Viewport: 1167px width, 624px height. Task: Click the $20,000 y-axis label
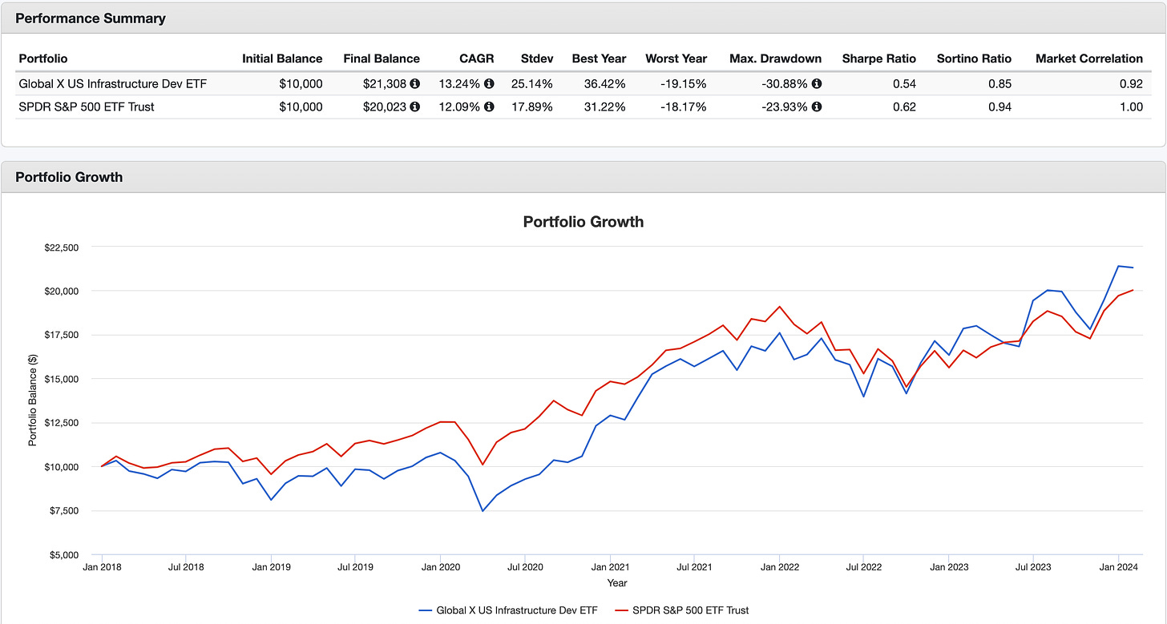tap(63, 291)
